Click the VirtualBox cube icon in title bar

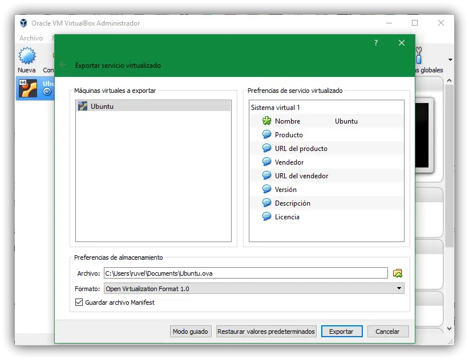click(23, 23)
